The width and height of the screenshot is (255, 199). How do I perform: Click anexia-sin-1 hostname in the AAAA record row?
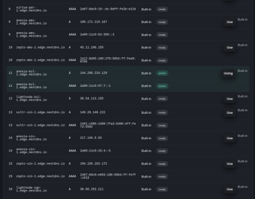(32, 151)
